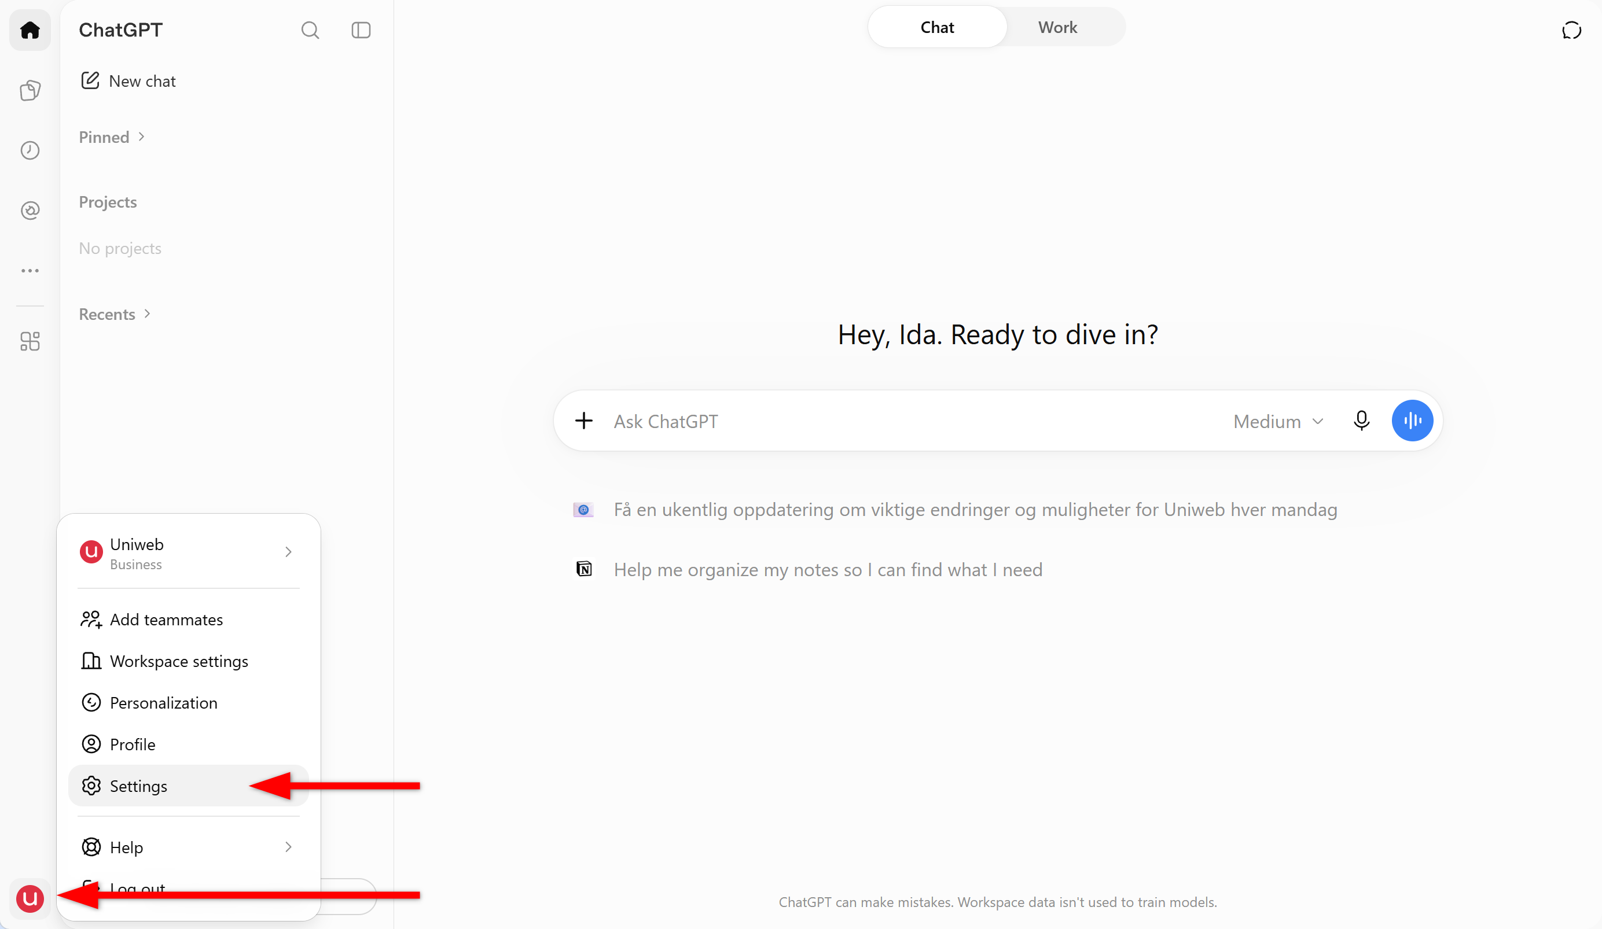1602x929 pixels.
Task: Click the circular at-sign icon in left rail
Action: 30,211
